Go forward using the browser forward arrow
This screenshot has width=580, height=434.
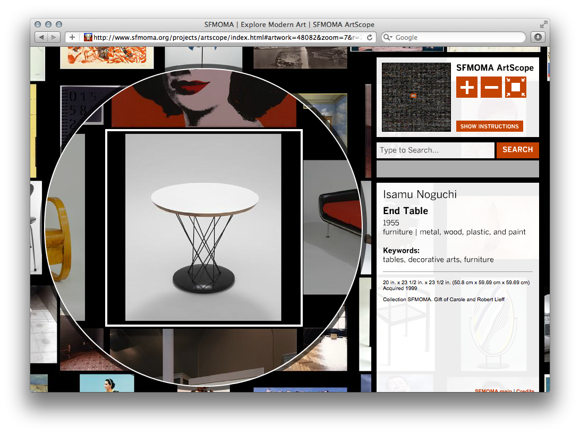coord(53,37)
